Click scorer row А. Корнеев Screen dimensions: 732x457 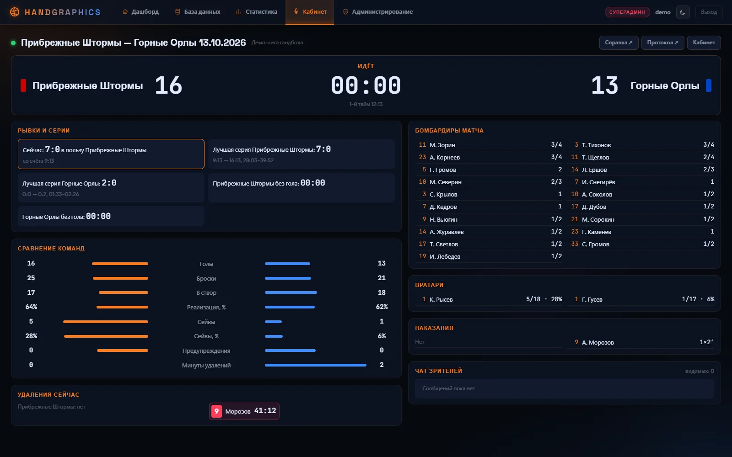click(489, 157)
